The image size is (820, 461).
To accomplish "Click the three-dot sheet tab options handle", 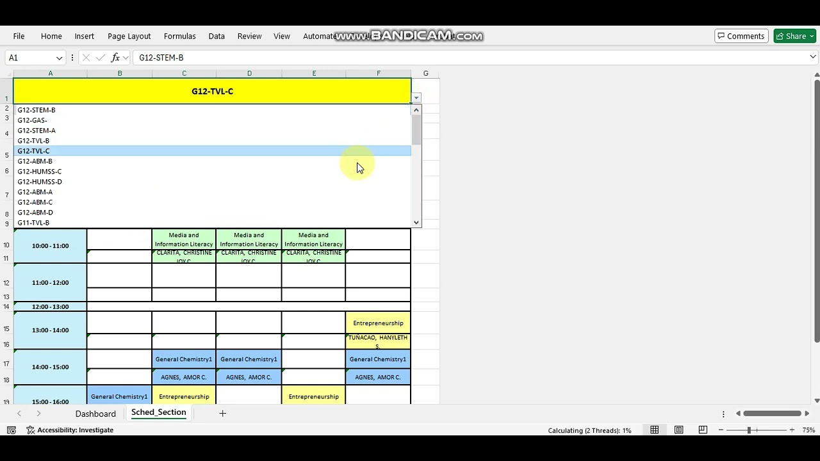I will tap(723, 414).
